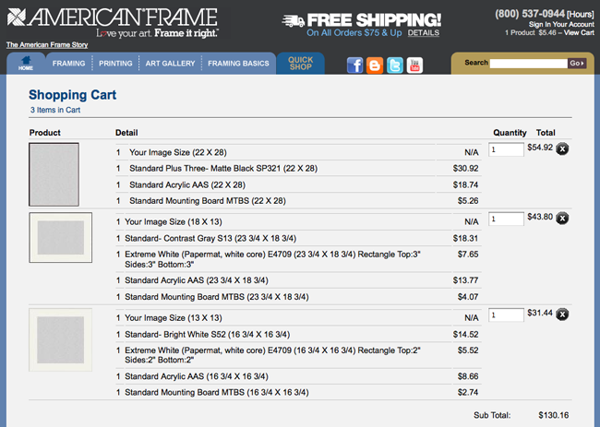
Task: Open the Home tab
Action: coord(25,64)
